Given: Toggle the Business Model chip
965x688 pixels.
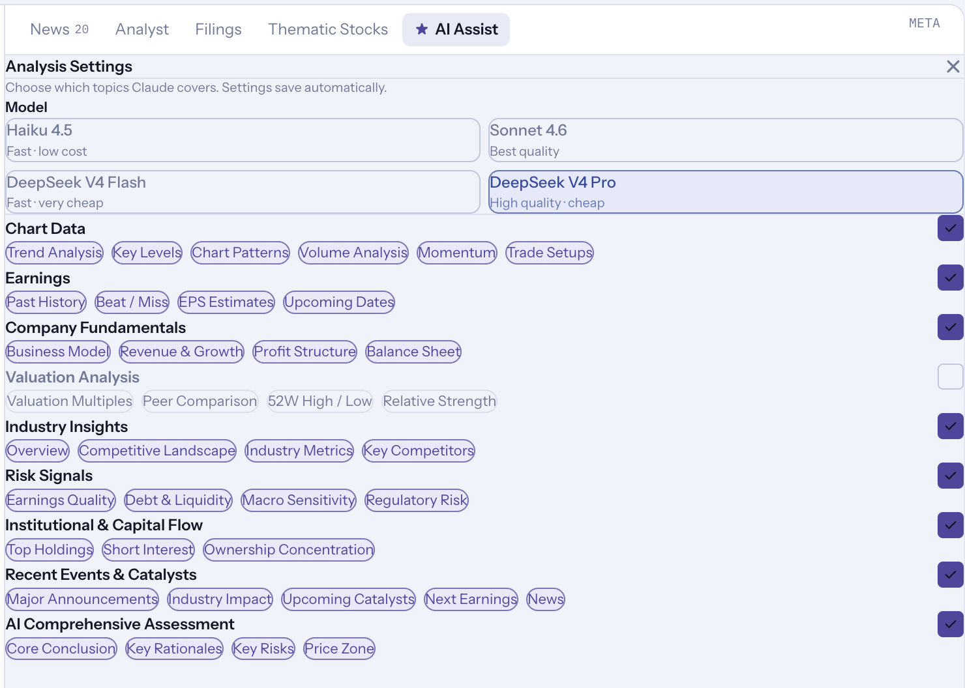Looking at the screenshot, I should point(59,352).
